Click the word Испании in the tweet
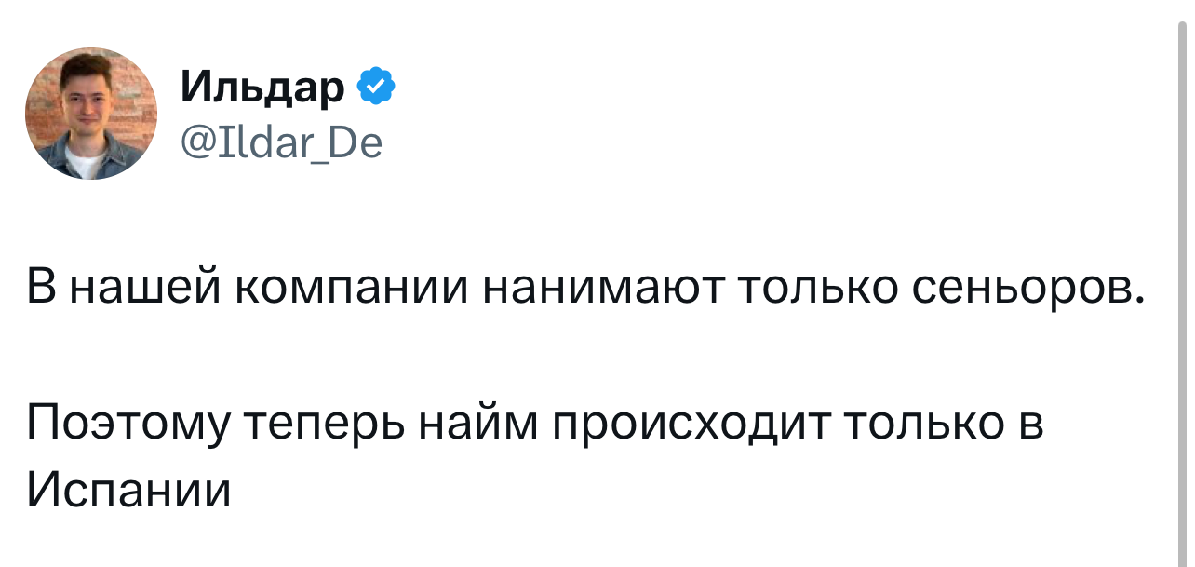This screenshot has width=1195, height=567. point(128,489)
